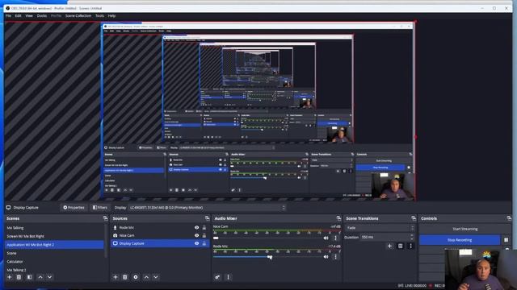This screenshot has height=290, width=517.
Task: Select the Application W/ Me Bot Right 2 scene
Action: (x=54, y=245)
